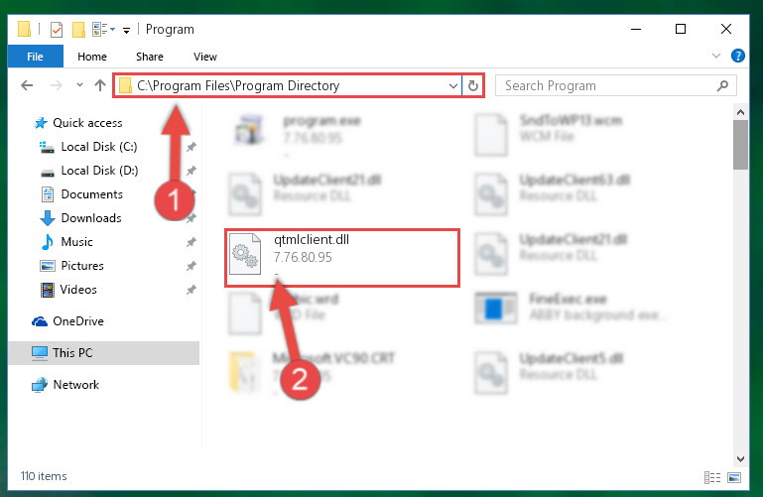This screenshot has height=497, width=763.
Task: Click the search magnifier icon
Action: (x=722, y=86)
